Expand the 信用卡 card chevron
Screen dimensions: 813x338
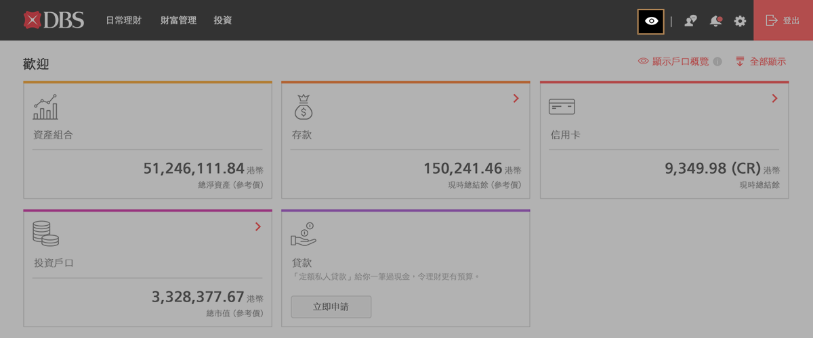[774, 99]
